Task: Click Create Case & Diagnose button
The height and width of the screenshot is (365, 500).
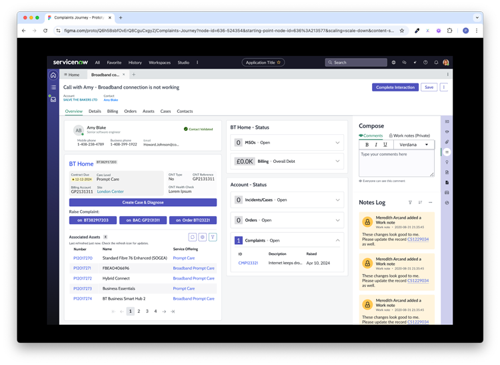Action: 143,202
